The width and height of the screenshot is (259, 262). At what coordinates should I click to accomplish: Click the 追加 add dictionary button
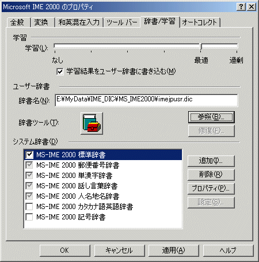[x=211, y=161]
